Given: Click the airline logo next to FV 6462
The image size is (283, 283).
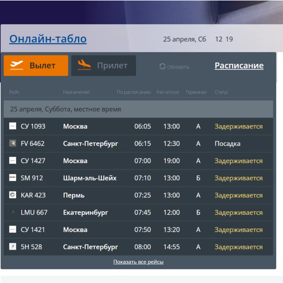Looking at the screenshot, I should point(13,144).
